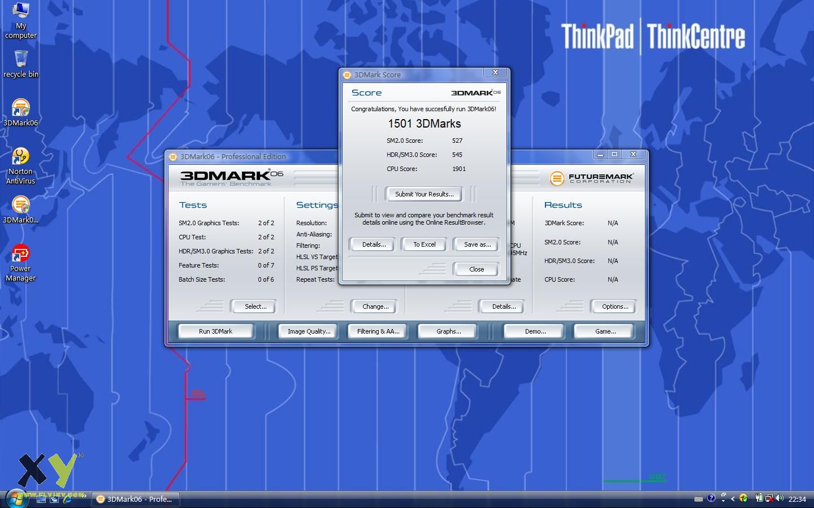The image size is (814, 508).
Task: Click the Close button in Score dialog
Action: coord(477,269)
